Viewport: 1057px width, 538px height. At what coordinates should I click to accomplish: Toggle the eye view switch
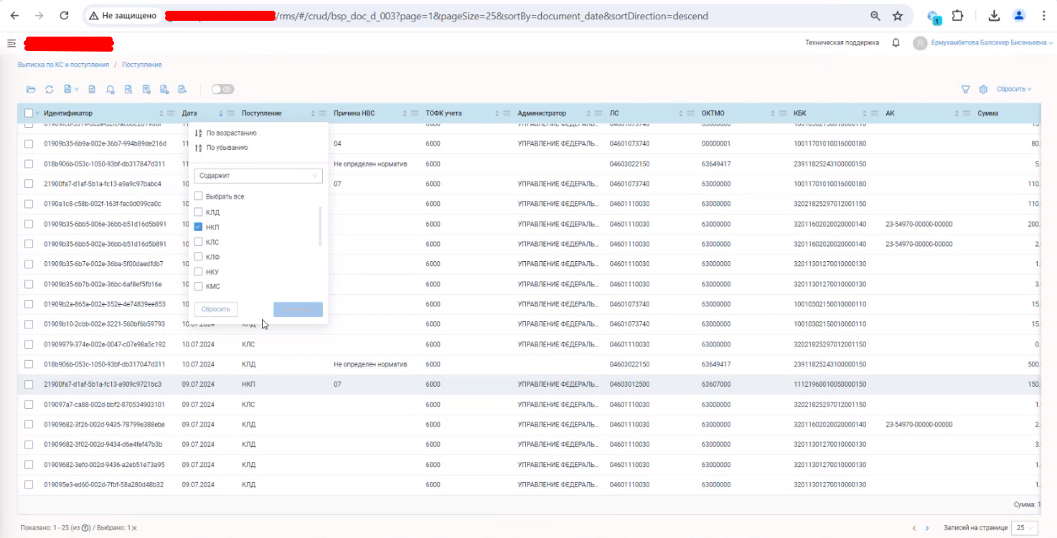click(x=222, y=90)
